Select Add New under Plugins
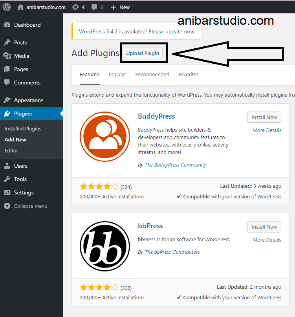 pyautogui.click(x=15, y=140)
